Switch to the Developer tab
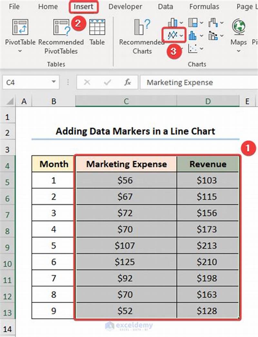Image resolution: width=258 pixels, height=337 pixels. point(125,6)
